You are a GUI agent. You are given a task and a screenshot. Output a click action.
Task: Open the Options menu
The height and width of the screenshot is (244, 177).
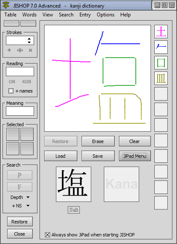tap(106, 15)
